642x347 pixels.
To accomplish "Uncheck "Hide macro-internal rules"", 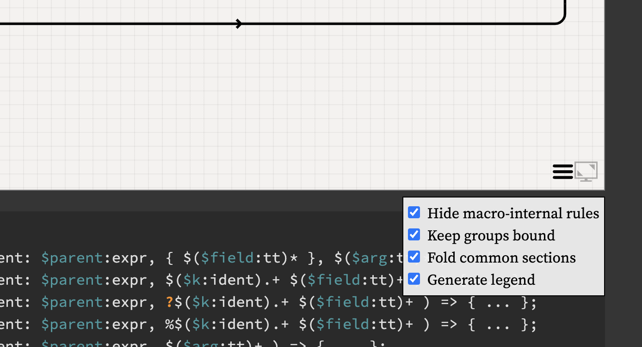I will [x=414, y=212].
